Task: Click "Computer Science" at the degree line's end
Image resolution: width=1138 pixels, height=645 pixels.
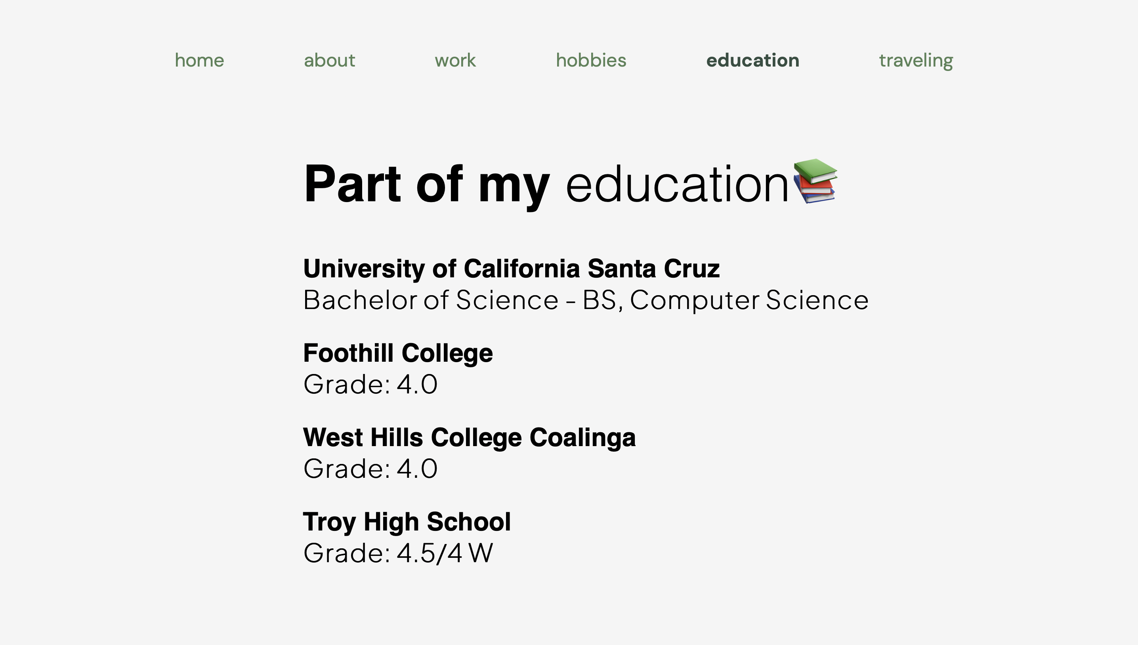Action: pos(748,300)
